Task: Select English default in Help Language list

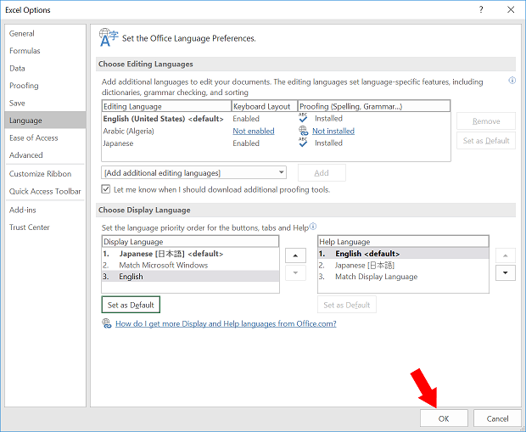Action: point(403,254)
